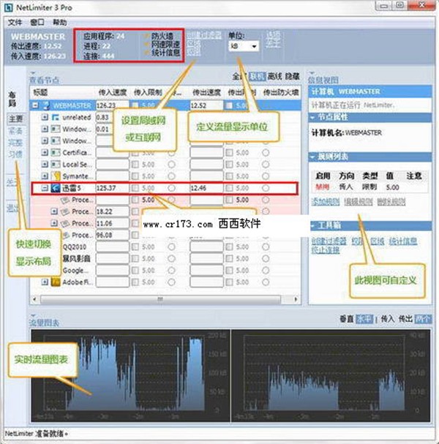Collapse the 节点属性 section header
Image resolution: width=439 pixels, height=444 pixels.
[x=370, y=117]
